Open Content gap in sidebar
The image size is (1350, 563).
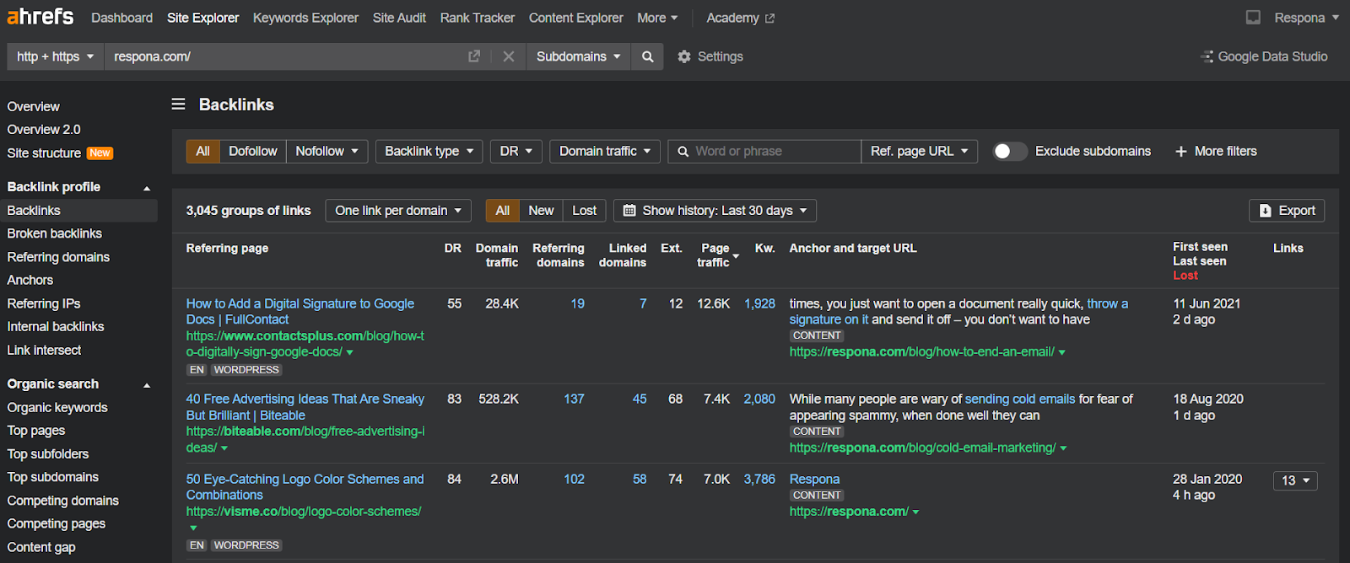41,547
